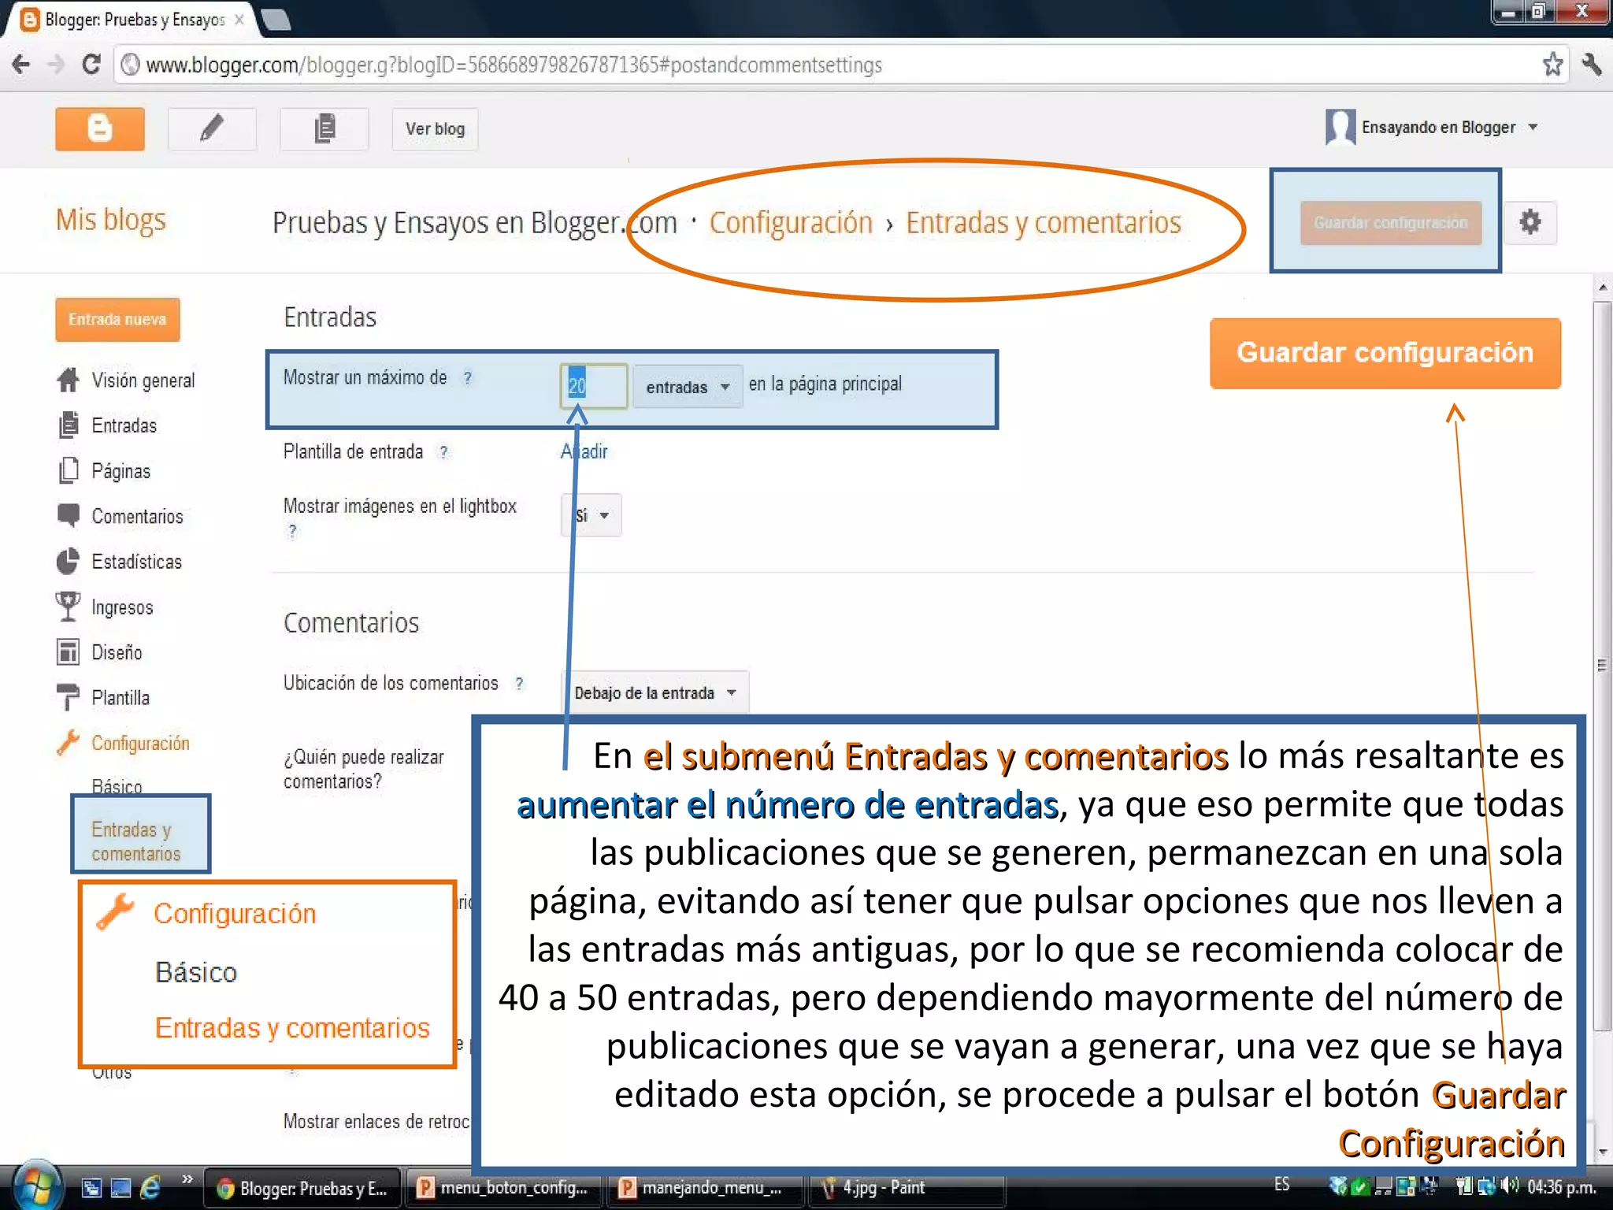Open the Ensayando en Blogger account dropdown
Image resolution: width=1613 pixels, height=1210 pixels.
(x=1449, y=128)
